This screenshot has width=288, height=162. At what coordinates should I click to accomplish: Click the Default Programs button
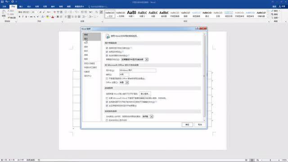point(145,94)
